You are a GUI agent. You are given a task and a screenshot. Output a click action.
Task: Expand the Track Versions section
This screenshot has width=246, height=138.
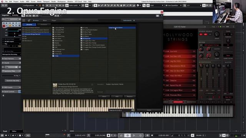(x=11, y=59)
